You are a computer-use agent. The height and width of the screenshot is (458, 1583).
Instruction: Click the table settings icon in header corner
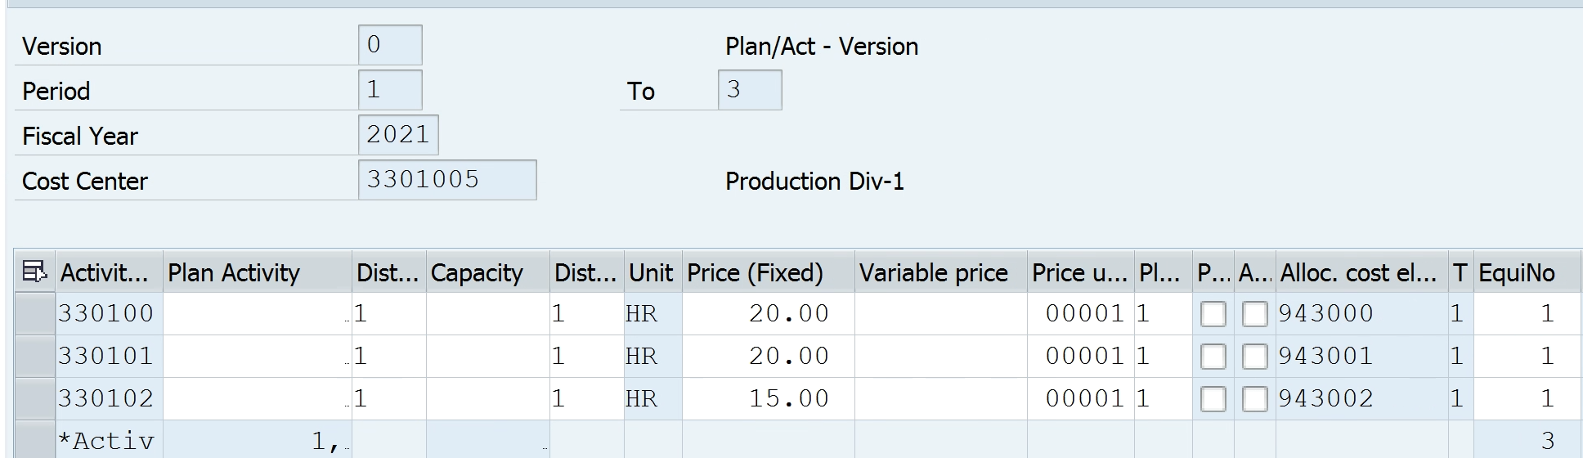tap(34, 272)
